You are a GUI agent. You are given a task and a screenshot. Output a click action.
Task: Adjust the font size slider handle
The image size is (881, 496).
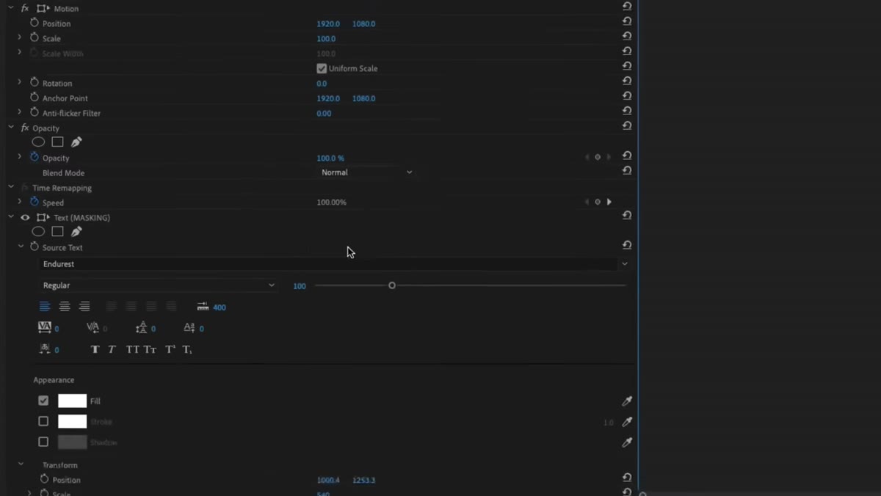coord(392,285)
